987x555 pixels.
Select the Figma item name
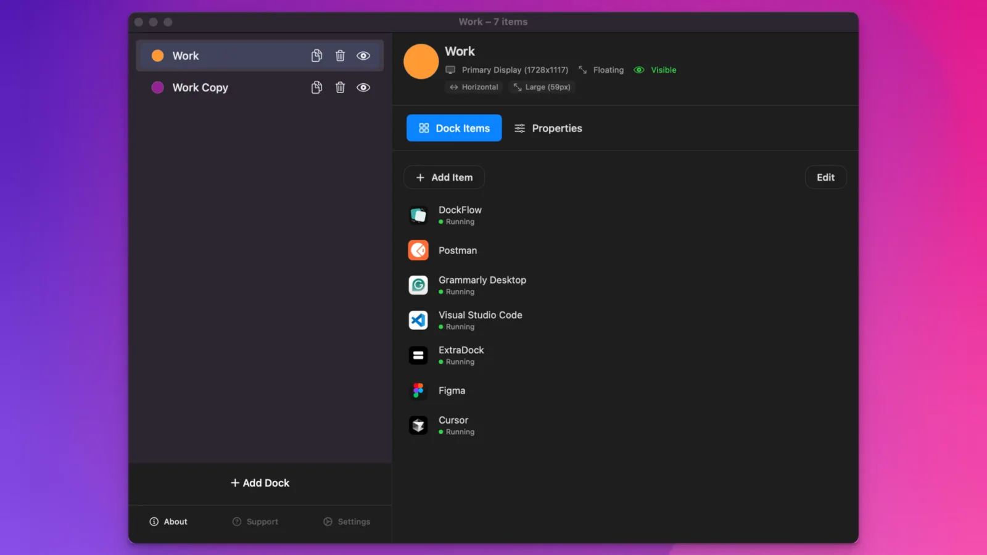(x=452, y=390)
